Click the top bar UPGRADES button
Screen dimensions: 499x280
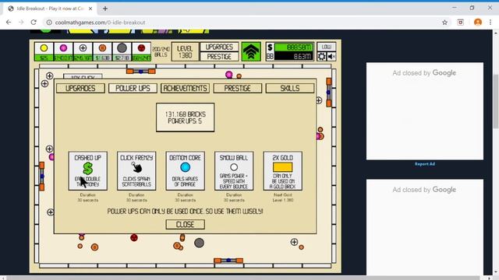click(x=219, y=47)
